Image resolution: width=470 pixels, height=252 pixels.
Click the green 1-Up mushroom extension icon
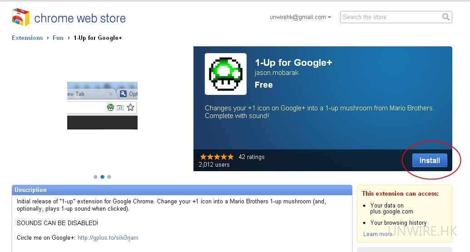[226, 74]
